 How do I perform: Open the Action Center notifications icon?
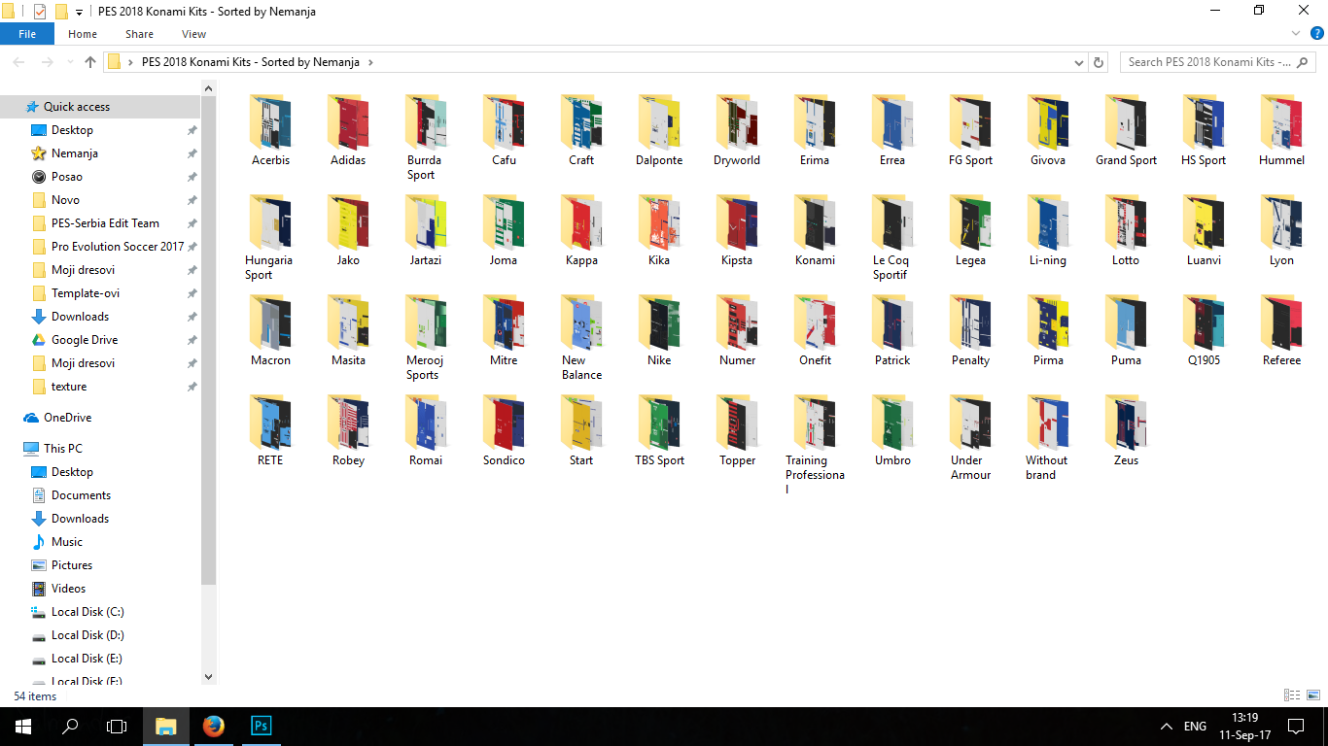(1296, 727)
